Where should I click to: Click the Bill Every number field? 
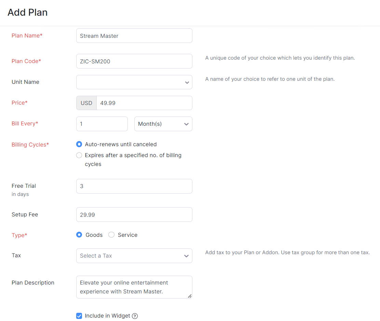102,124
